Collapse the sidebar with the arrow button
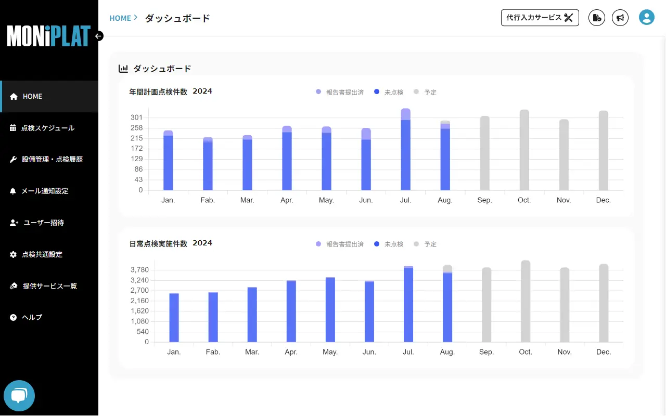The height and width of the screenshot is (416, 666). [x=99, y=36]
